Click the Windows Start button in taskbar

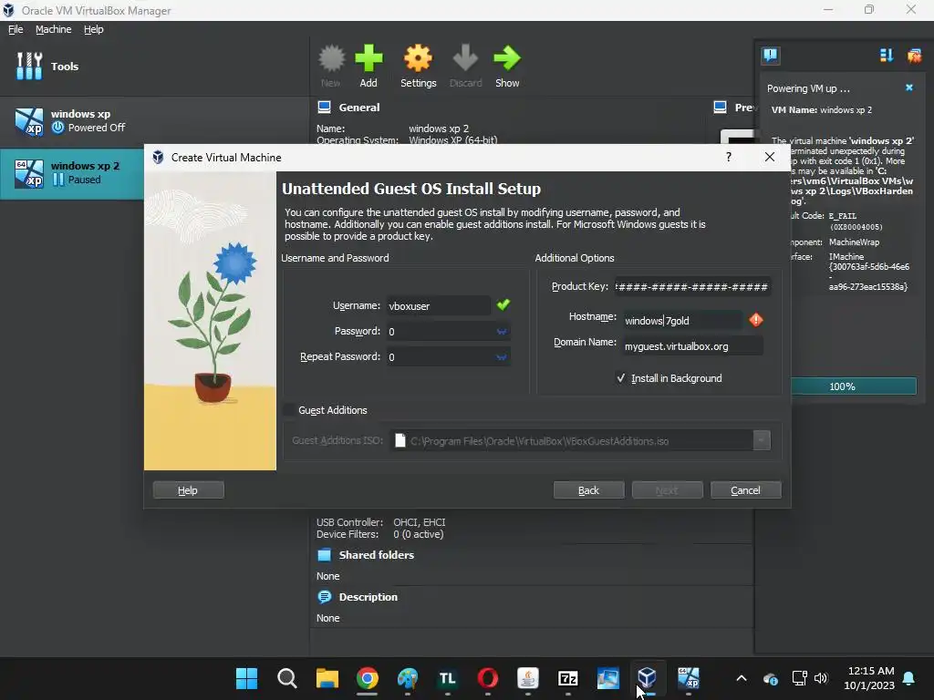click(246, 678)
